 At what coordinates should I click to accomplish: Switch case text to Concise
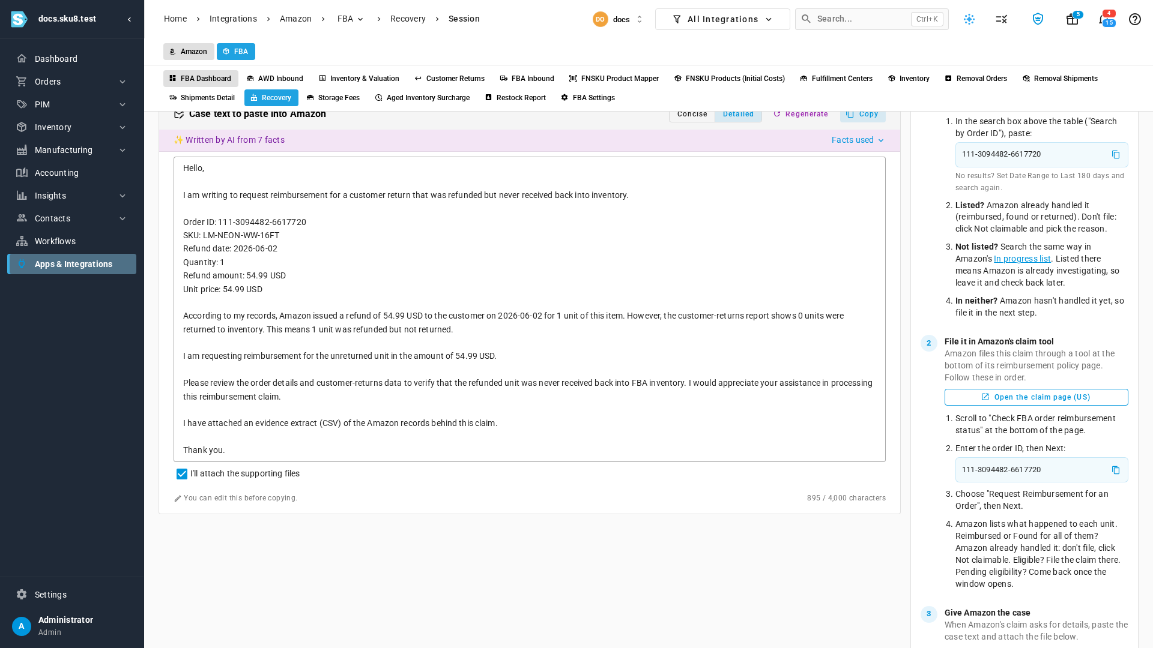click(692, 114)
